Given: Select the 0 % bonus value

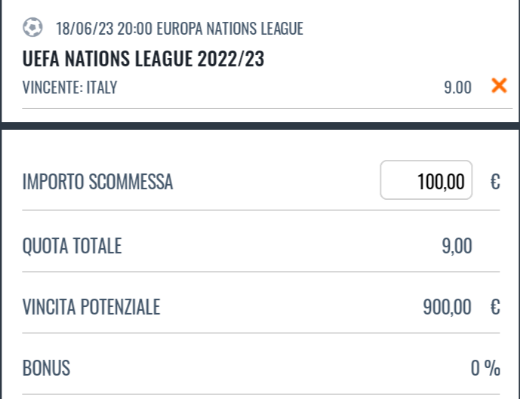Looking at the screenshot, I should coord(485,368).
